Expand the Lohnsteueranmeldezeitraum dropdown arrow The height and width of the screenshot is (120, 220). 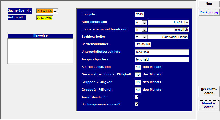[x=144, y=30]
